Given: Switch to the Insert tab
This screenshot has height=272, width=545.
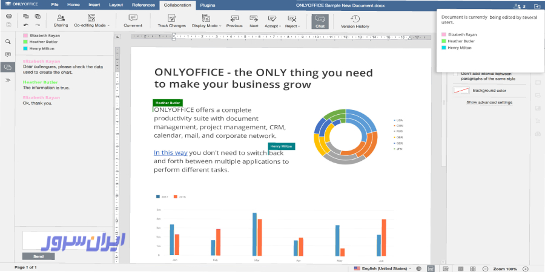Looking at the screenshot, I should click(x=94, y=5).
